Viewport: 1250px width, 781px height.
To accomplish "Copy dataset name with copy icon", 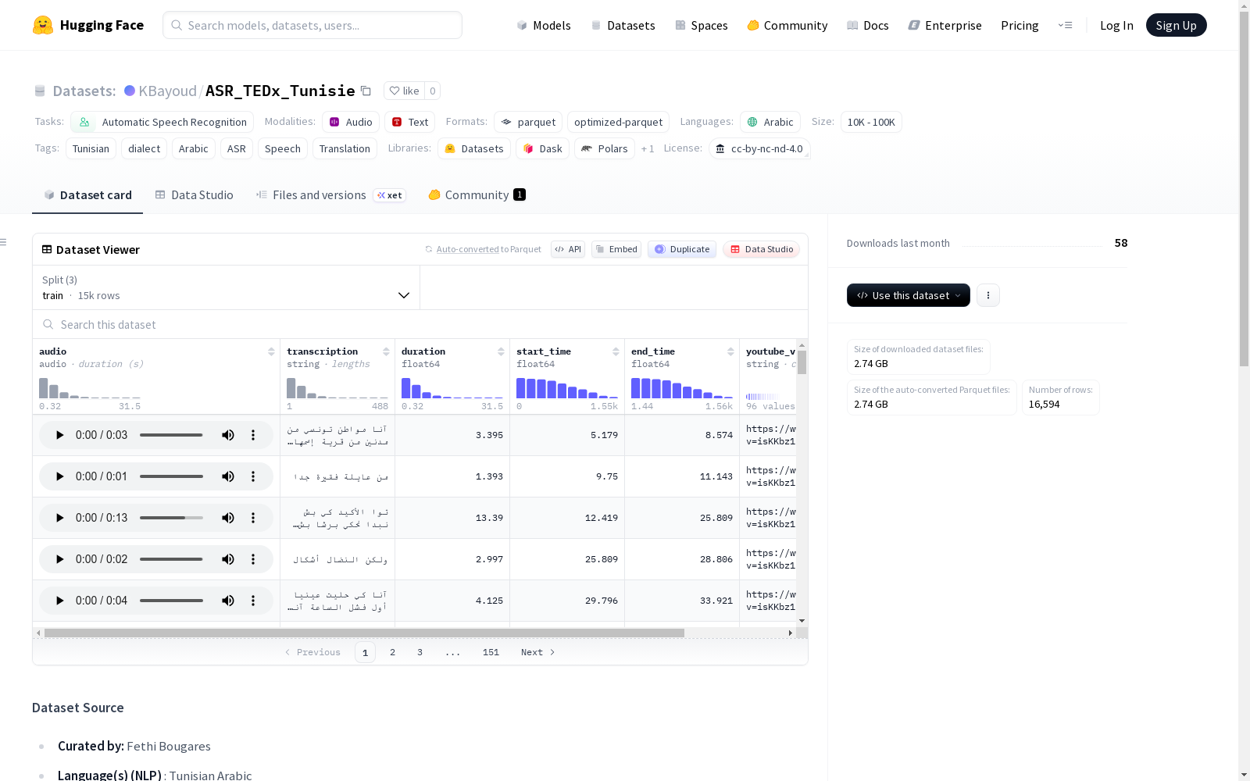I will 366,91.
